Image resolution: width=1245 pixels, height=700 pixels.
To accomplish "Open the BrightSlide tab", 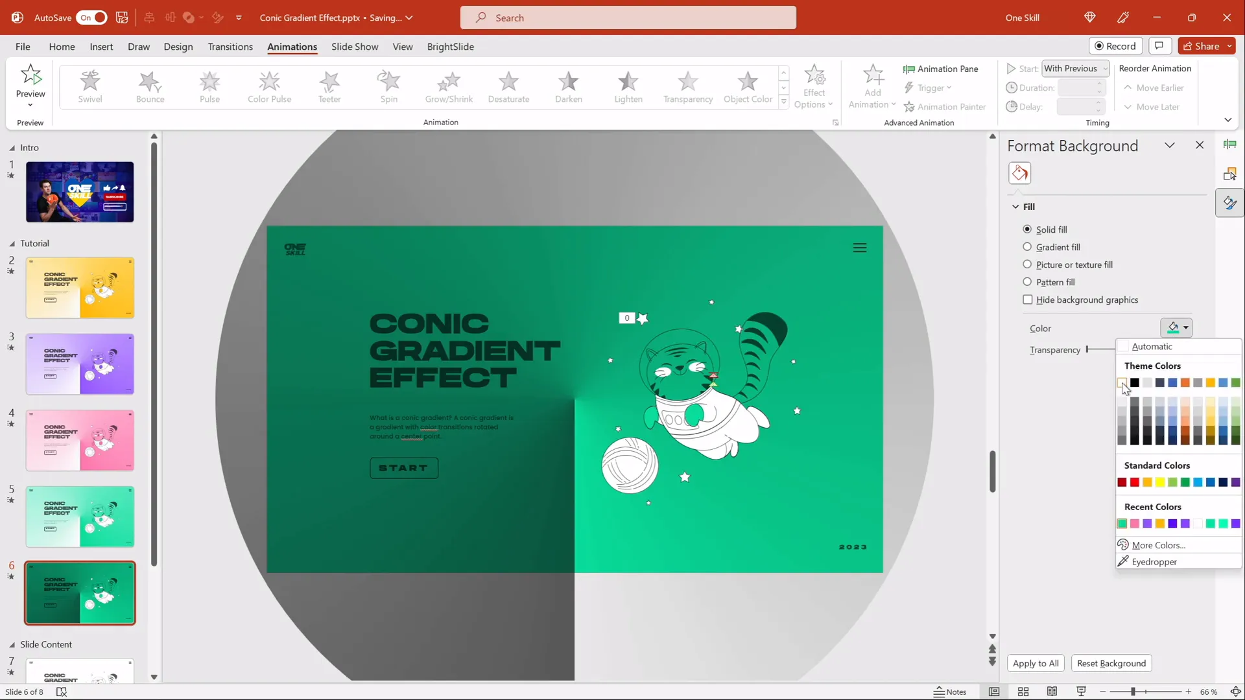I will (450, 47).
